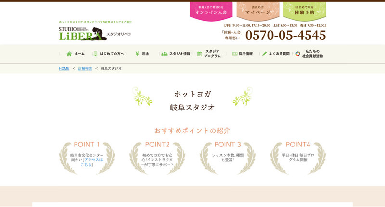Click the yen pricing icon

[x=137, y=54]
